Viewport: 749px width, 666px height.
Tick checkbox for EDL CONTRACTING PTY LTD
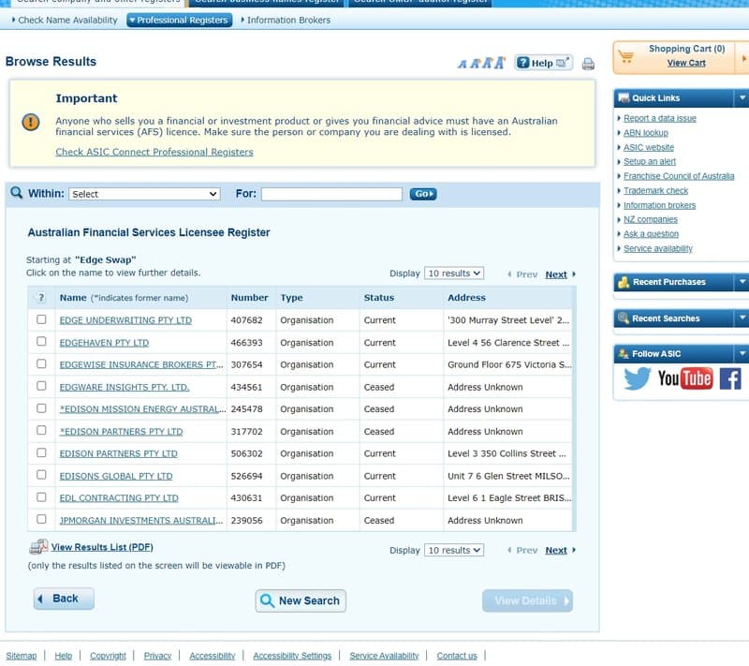tap(41, 496)
